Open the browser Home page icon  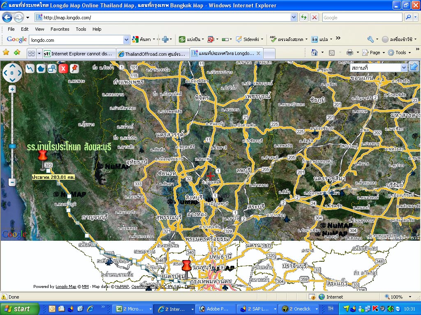315,52
